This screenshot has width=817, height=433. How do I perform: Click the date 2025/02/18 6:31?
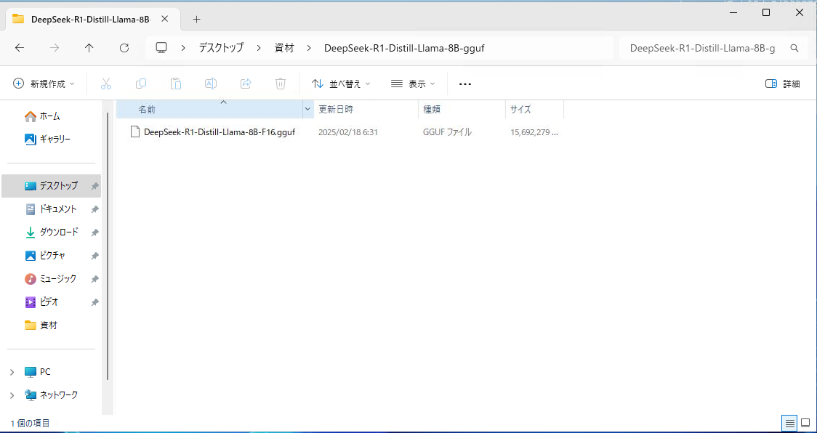[348, 132]
